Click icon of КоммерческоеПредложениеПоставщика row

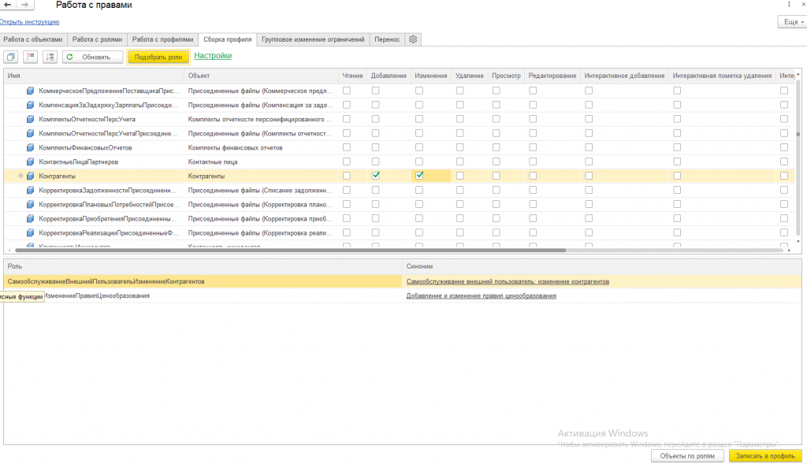[31, 91]
